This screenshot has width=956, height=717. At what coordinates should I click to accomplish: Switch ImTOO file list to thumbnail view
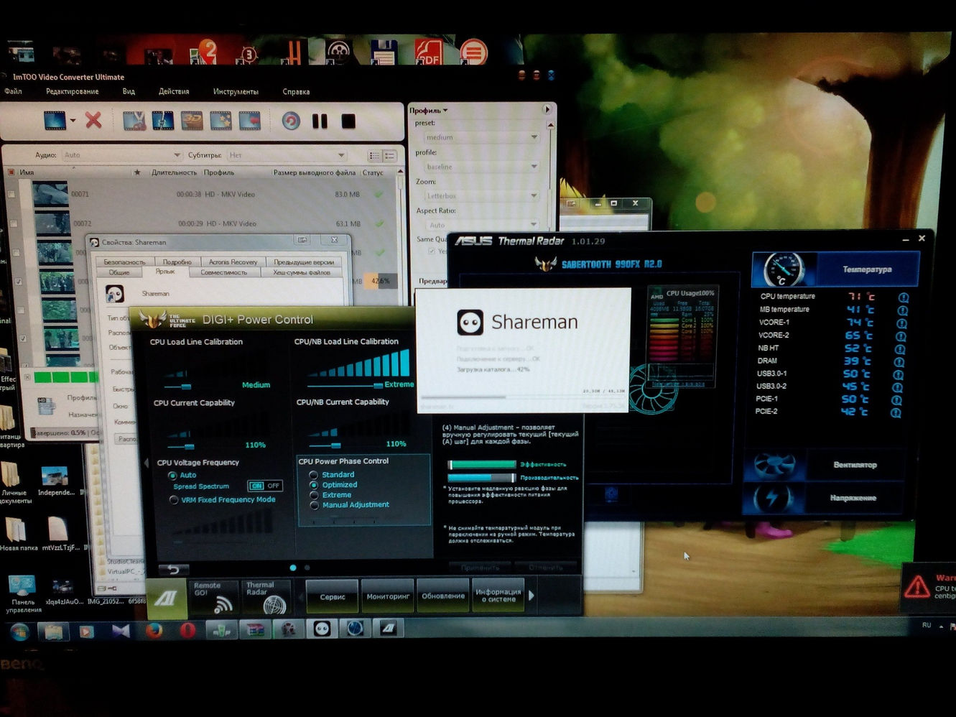tap(374, 155)
